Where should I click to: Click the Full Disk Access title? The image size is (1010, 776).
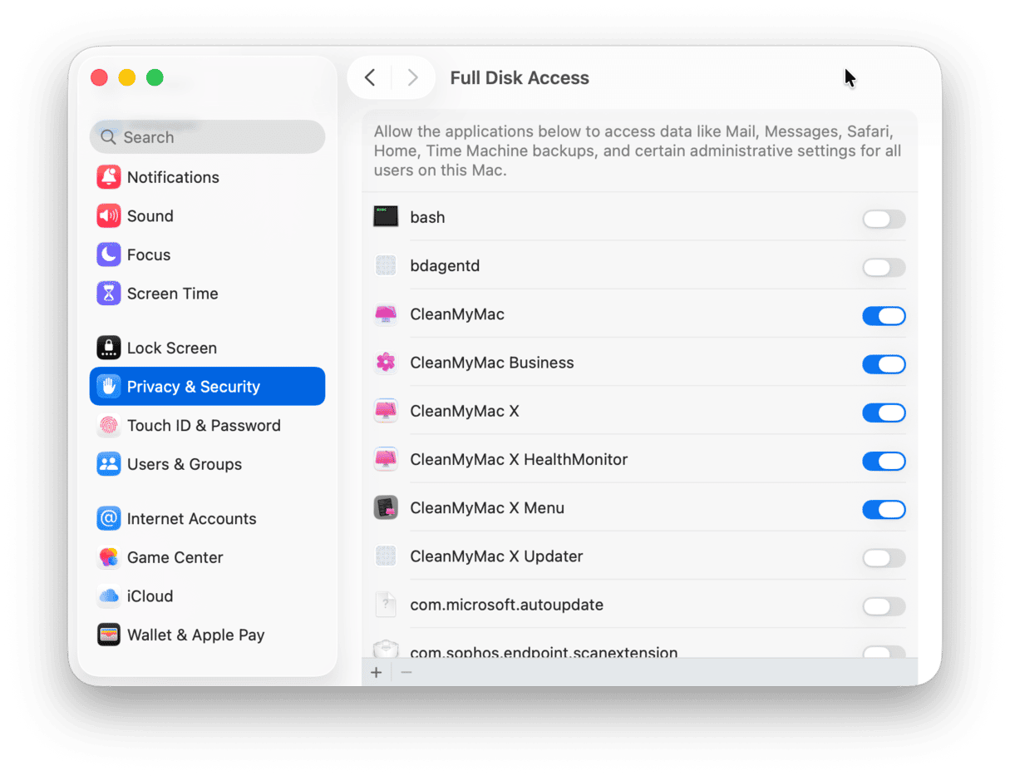(520, 78)
